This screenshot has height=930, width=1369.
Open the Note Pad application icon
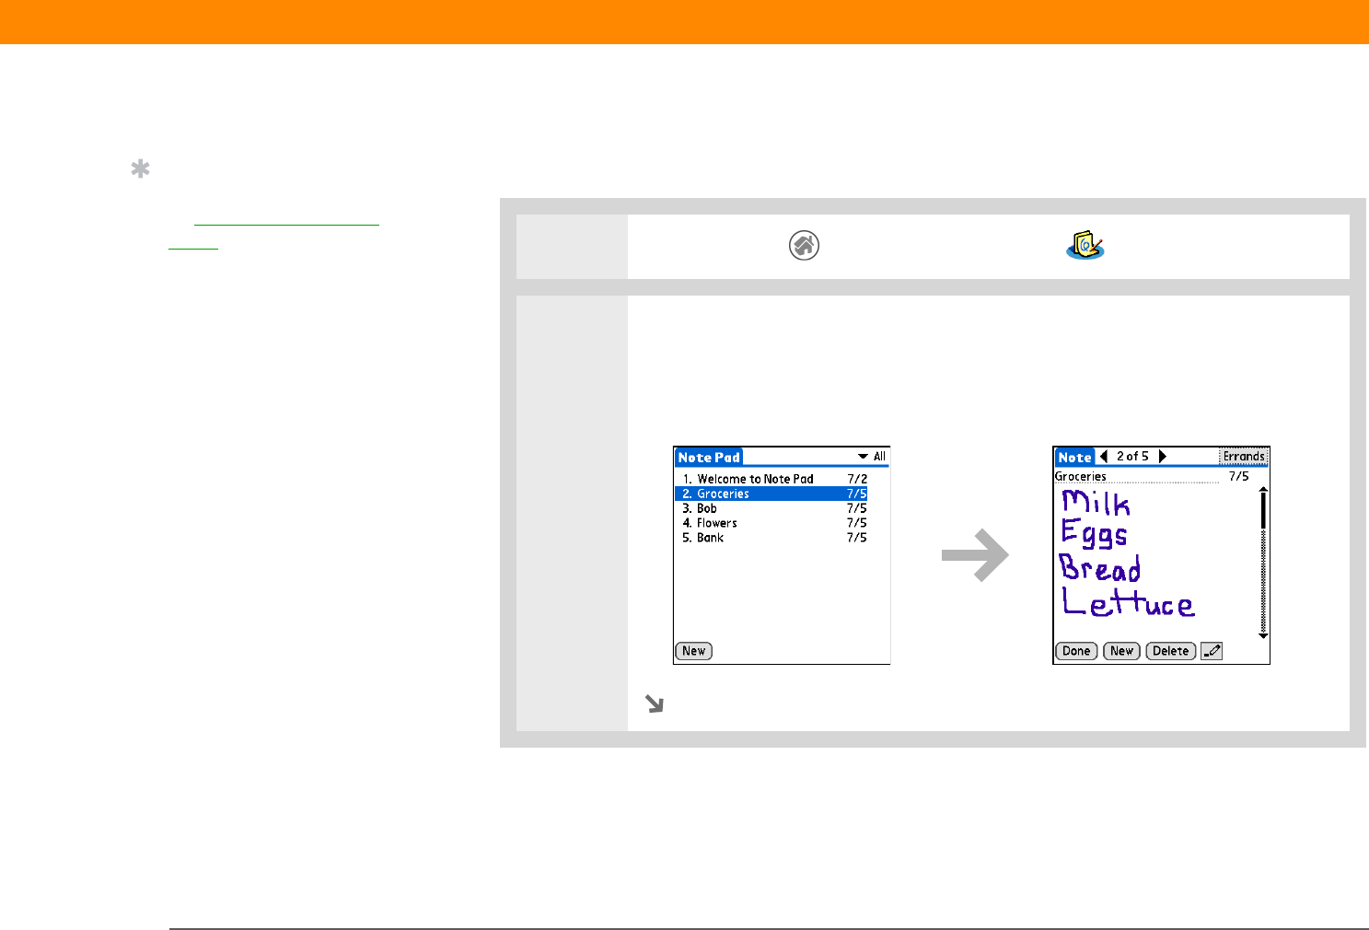point(1085,246)
